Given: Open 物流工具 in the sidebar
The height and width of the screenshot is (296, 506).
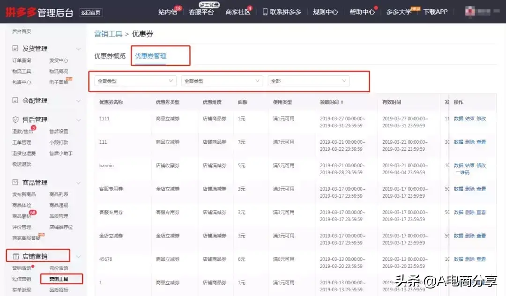Looking at the screenshot, I should tap(22, 71).
